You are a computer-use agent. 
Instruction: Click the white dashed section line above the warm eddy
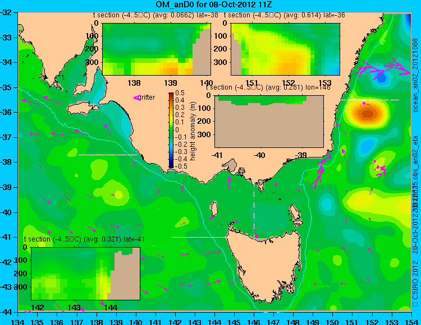point(370,100)
